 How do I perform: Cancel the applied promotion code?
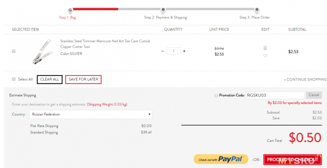click(x=314, y=95)
